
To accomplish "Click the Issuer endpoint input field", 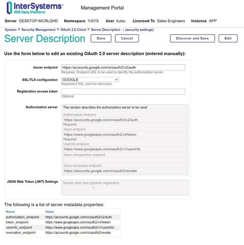I will 123,68.
